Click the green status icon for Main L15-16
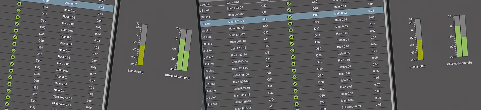 click(292, 44)
